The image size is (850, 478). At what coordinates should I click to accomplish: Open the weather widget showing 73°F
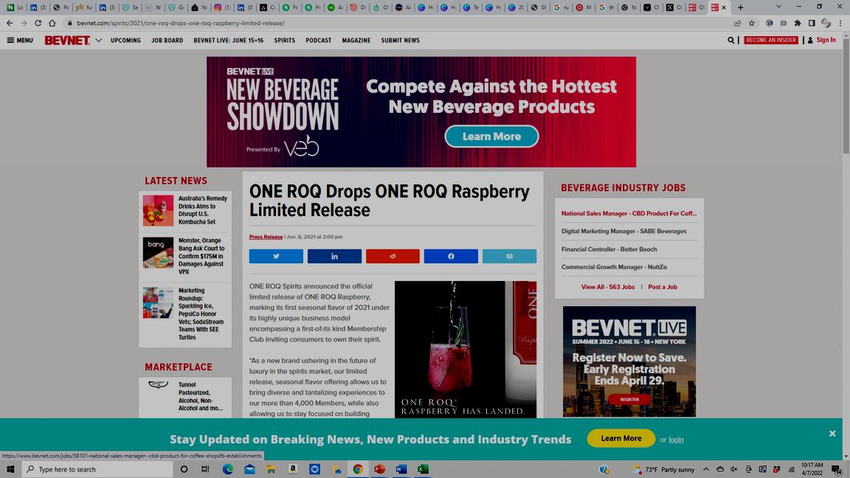663,469
